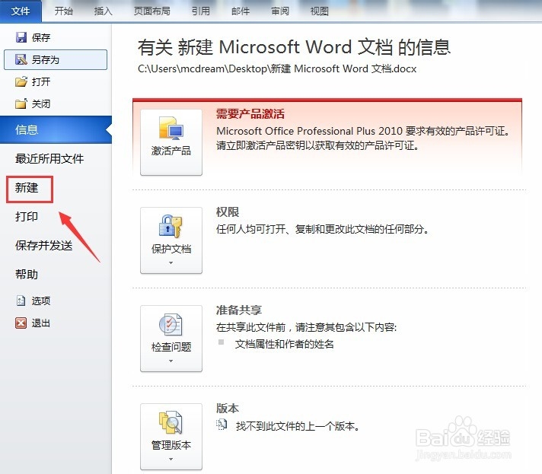Switch to the 页面布局 ribbon tab

[152, 11]
